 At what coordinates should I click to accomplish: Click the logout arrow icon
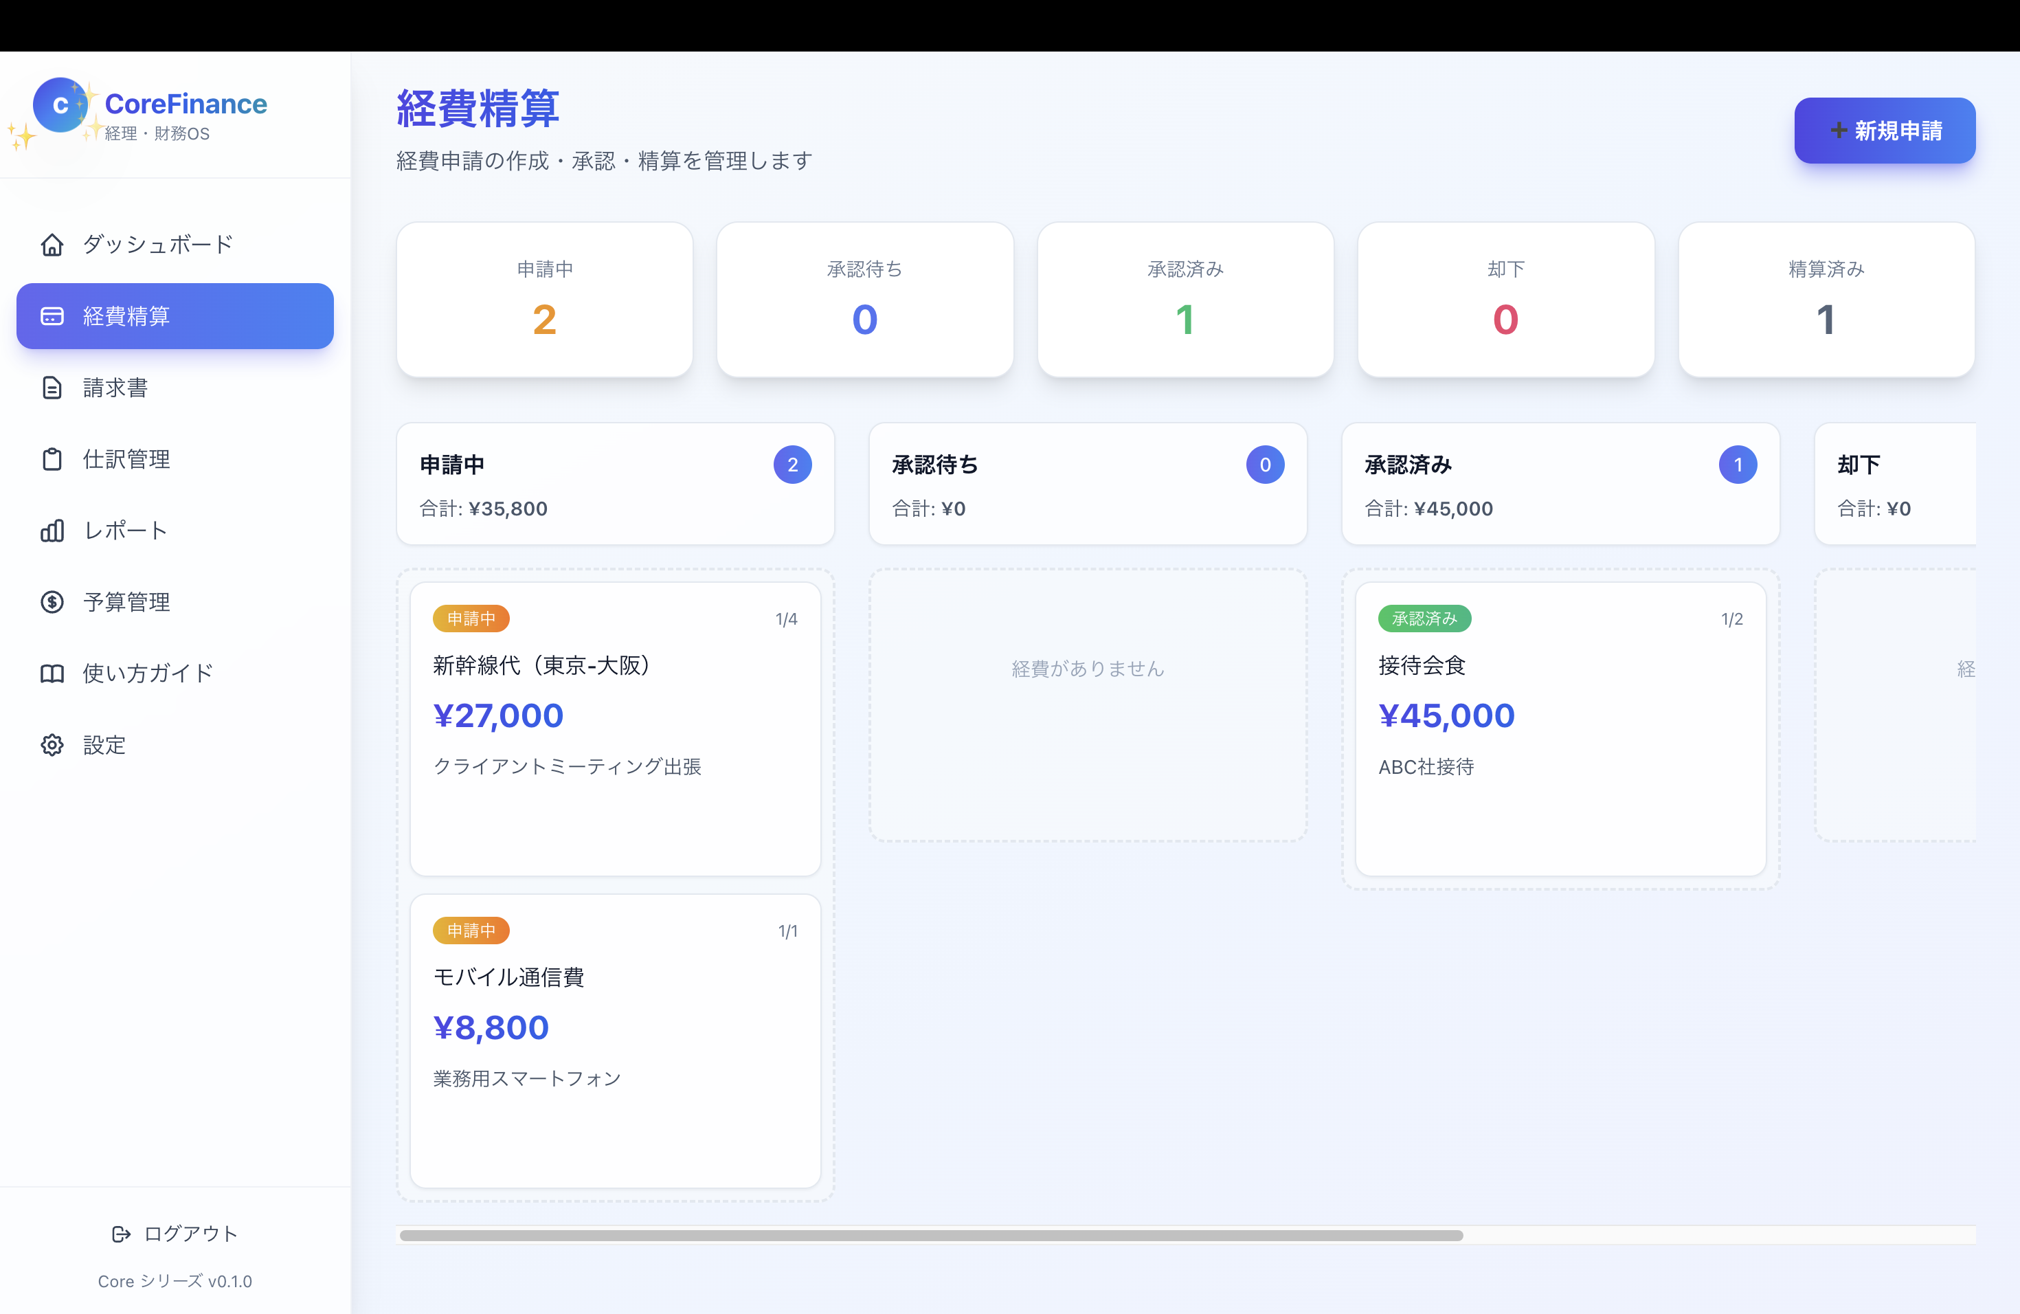pos(122,1234)
